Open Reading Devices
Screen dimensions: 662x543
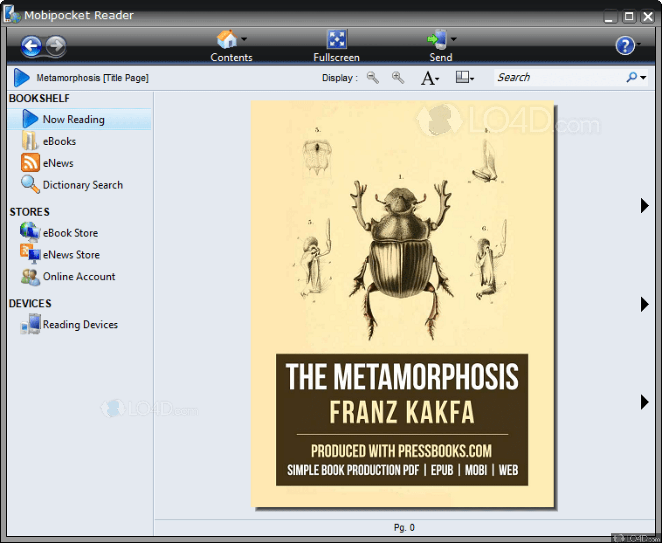(80, 325)
